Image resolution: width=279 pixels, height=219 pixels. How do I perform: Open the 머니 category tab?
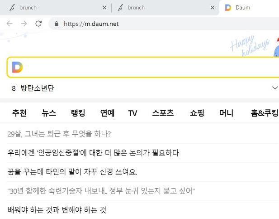pyautogui.click(x=226, y=113)
